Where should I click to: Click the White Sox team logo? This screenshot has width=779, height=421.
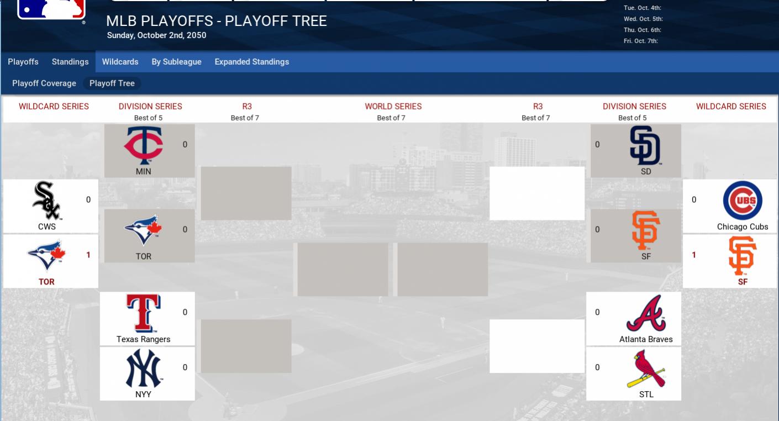(x=47, y=200)
